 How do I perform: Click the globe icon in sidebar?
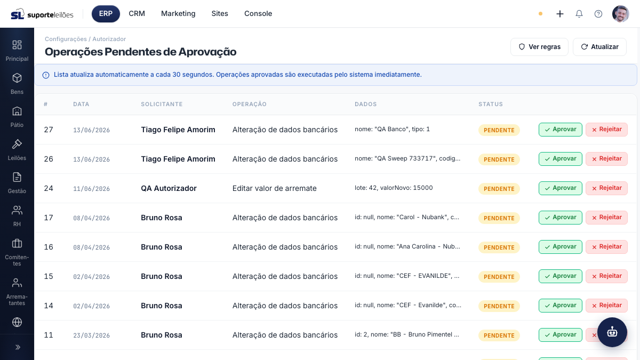pyautogui.click(x=17, y=322)
